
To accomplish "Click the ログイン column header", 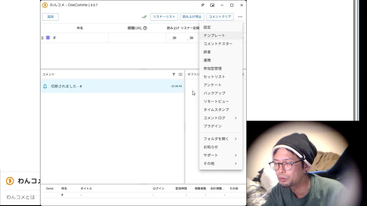I will (x=158, y=189).
